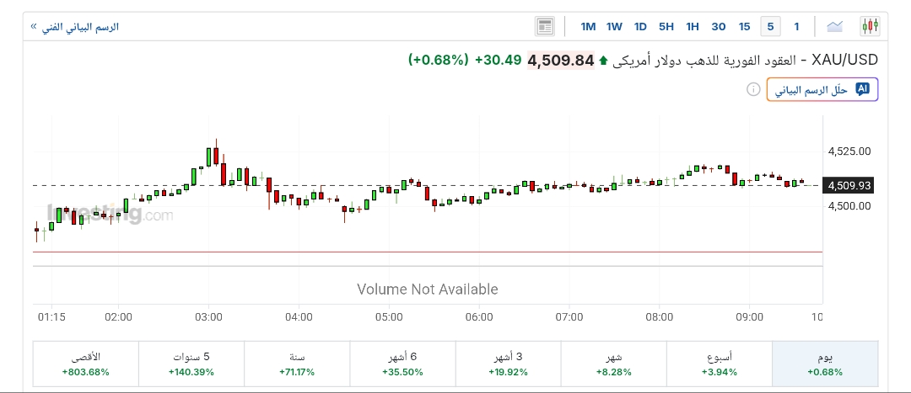The image size is (911, 393).
Task: Choose the 1M interval
Action: coord(588,26)
